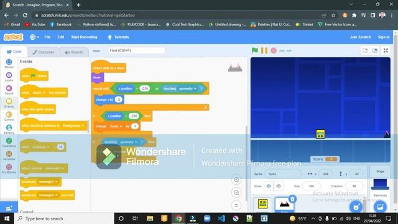This screenshot has width=398, height=224.
Task: Open the Windows Start menu
Action: click(7, 218)
